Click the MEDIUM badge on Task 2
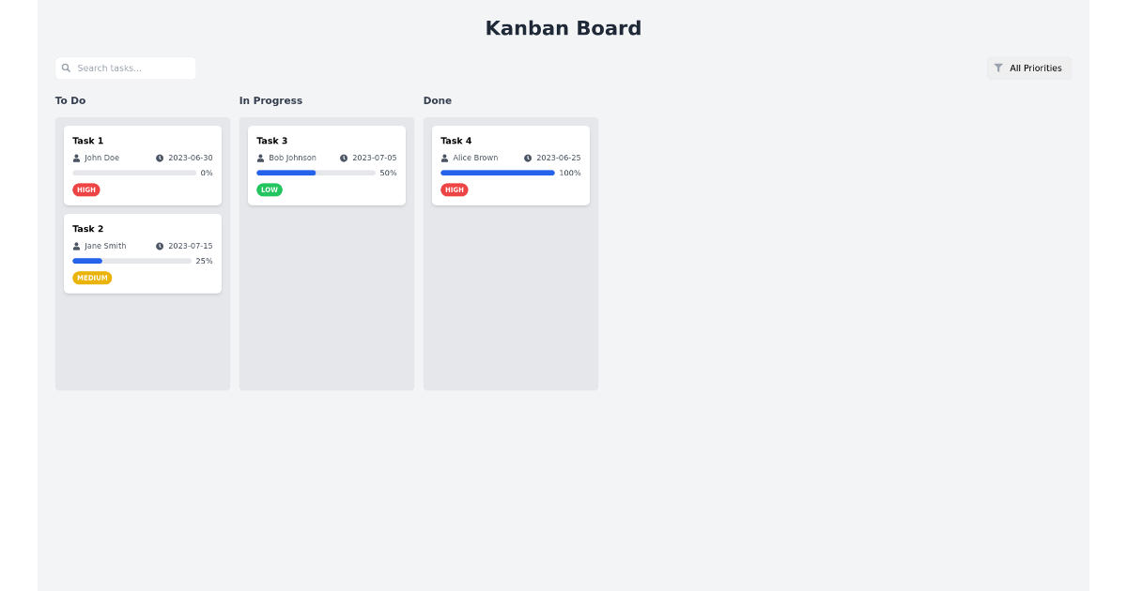The image size is (1127, 591). [92, 278]
